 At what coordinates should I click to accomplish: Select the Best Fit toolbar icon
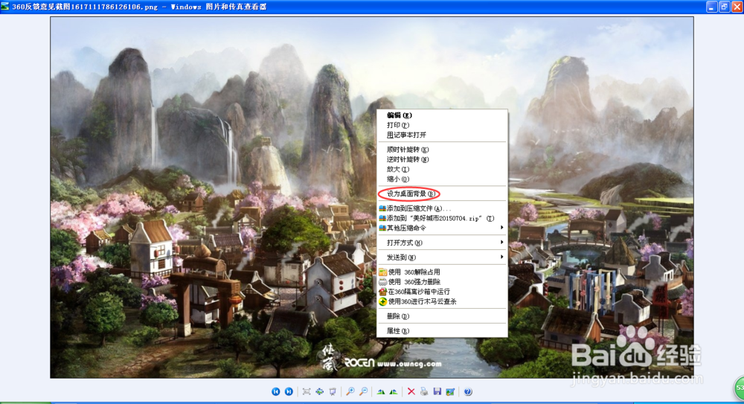[307, 391]
